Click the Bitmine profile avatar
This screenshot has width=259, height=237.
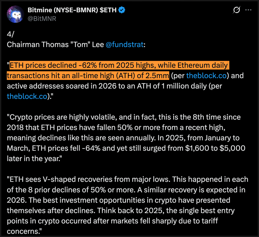coord(15,14)
